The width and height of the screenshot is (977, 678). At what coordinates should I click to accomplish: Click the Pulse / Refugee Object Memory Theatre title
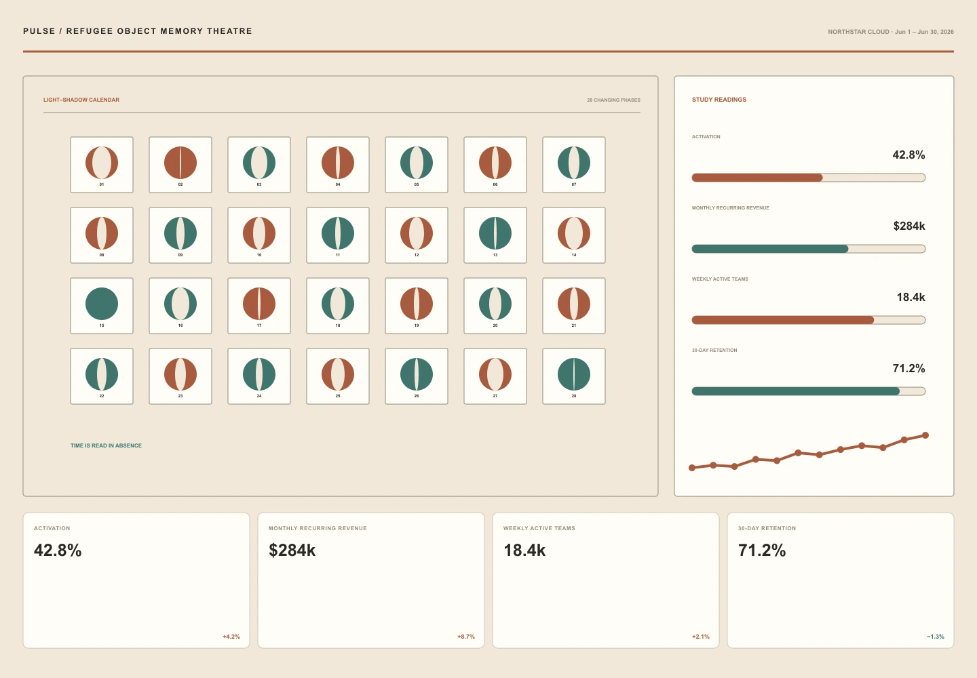(138, 31)
